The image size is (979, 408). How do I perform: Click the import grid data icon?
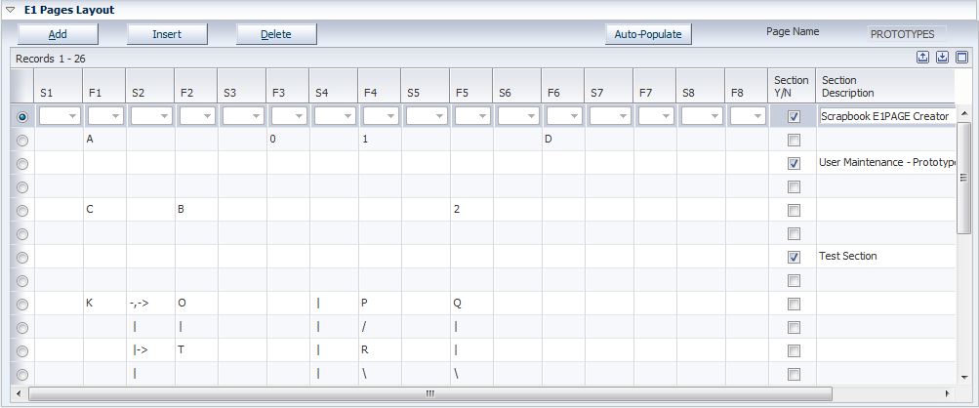point(942,58)
